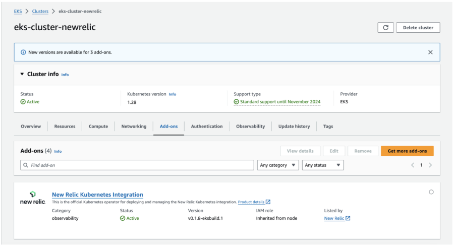Click the next page arrow in pagination
Viewport: 454px width, 247px height.
coord(430,165)
